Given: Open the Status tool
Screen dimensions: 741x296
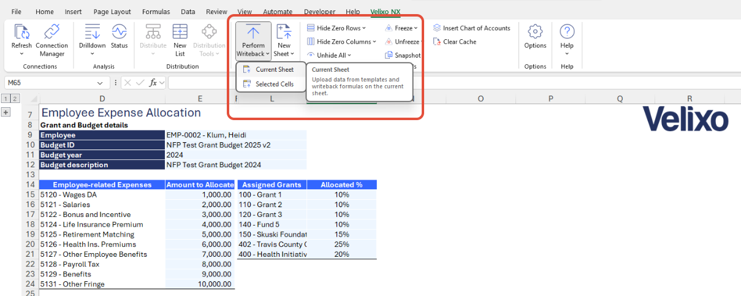Looking at the screenshot, I should tap(120, 37).
